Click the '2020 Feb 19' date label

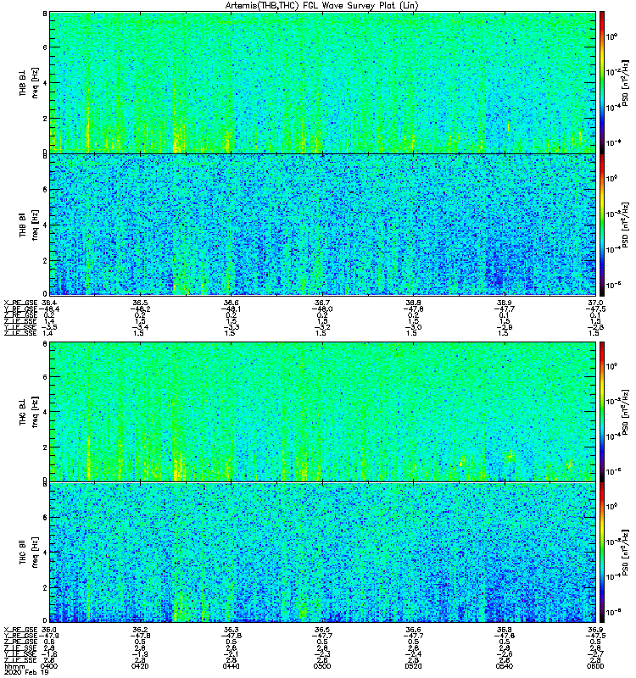click(27, 672)
